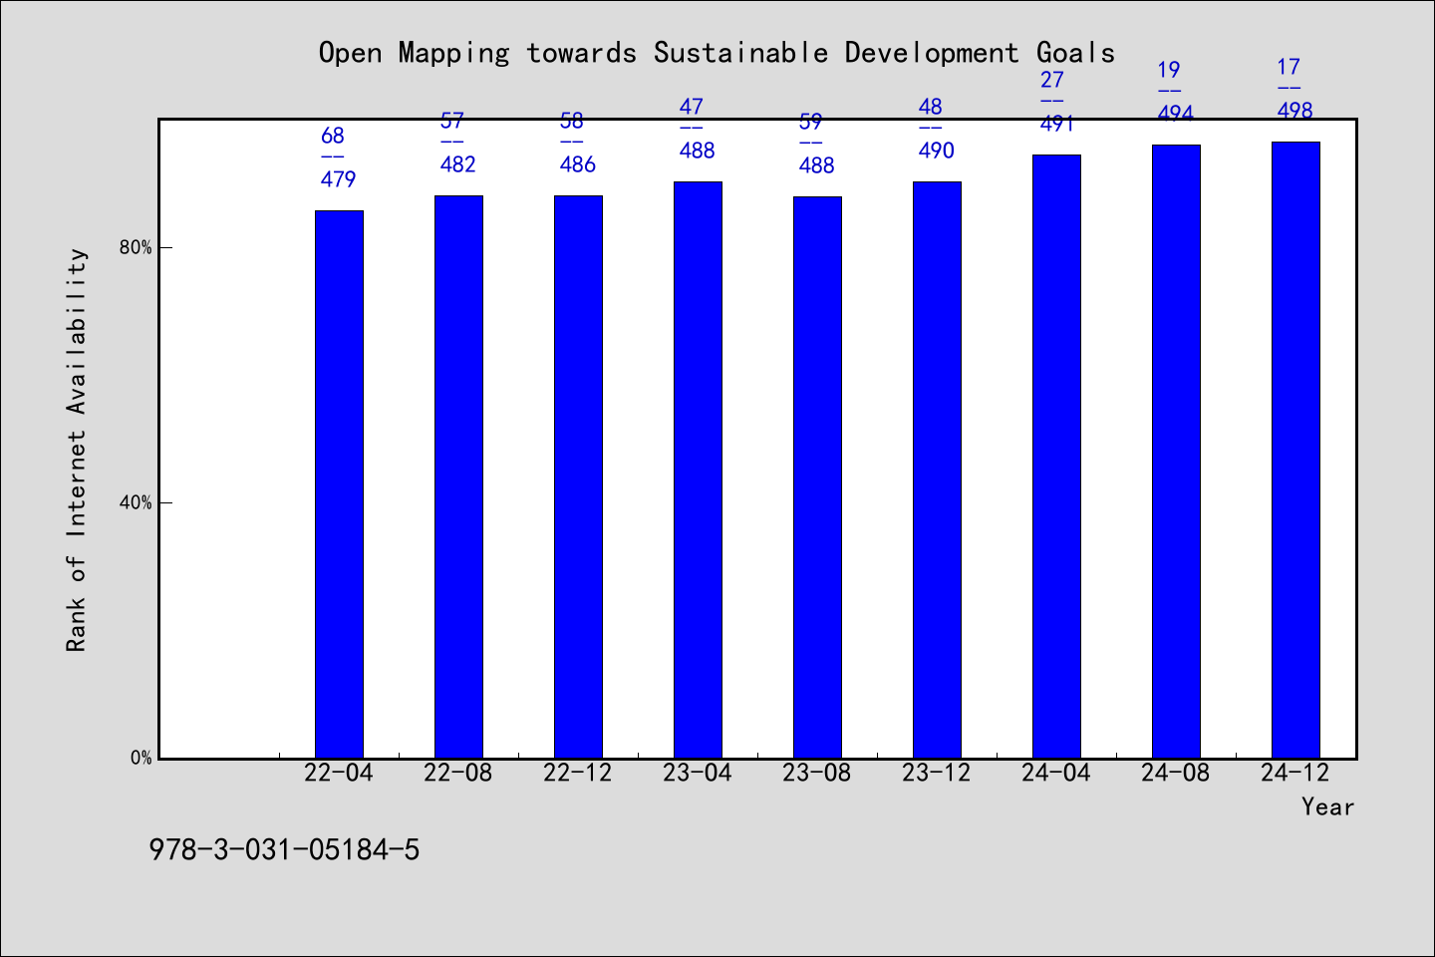Select the blue bar for 24-04
Screen dimensions: 1435x957
pyautogui.click(x=1056, y=457)
